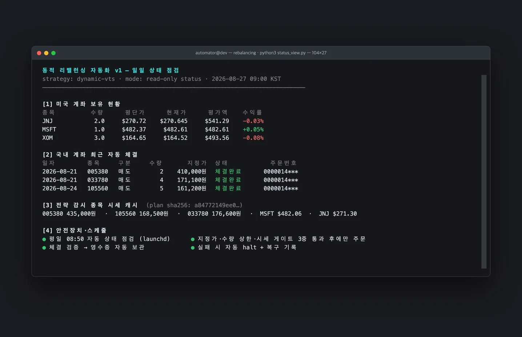522x337 pixels.
Task: Click limit price '171,100원'
Action: click(192, 180)
